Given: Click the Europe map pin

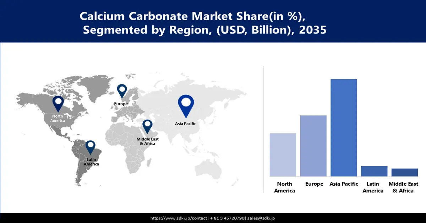Looking at the screenshot, I should [x=122, y=91].
